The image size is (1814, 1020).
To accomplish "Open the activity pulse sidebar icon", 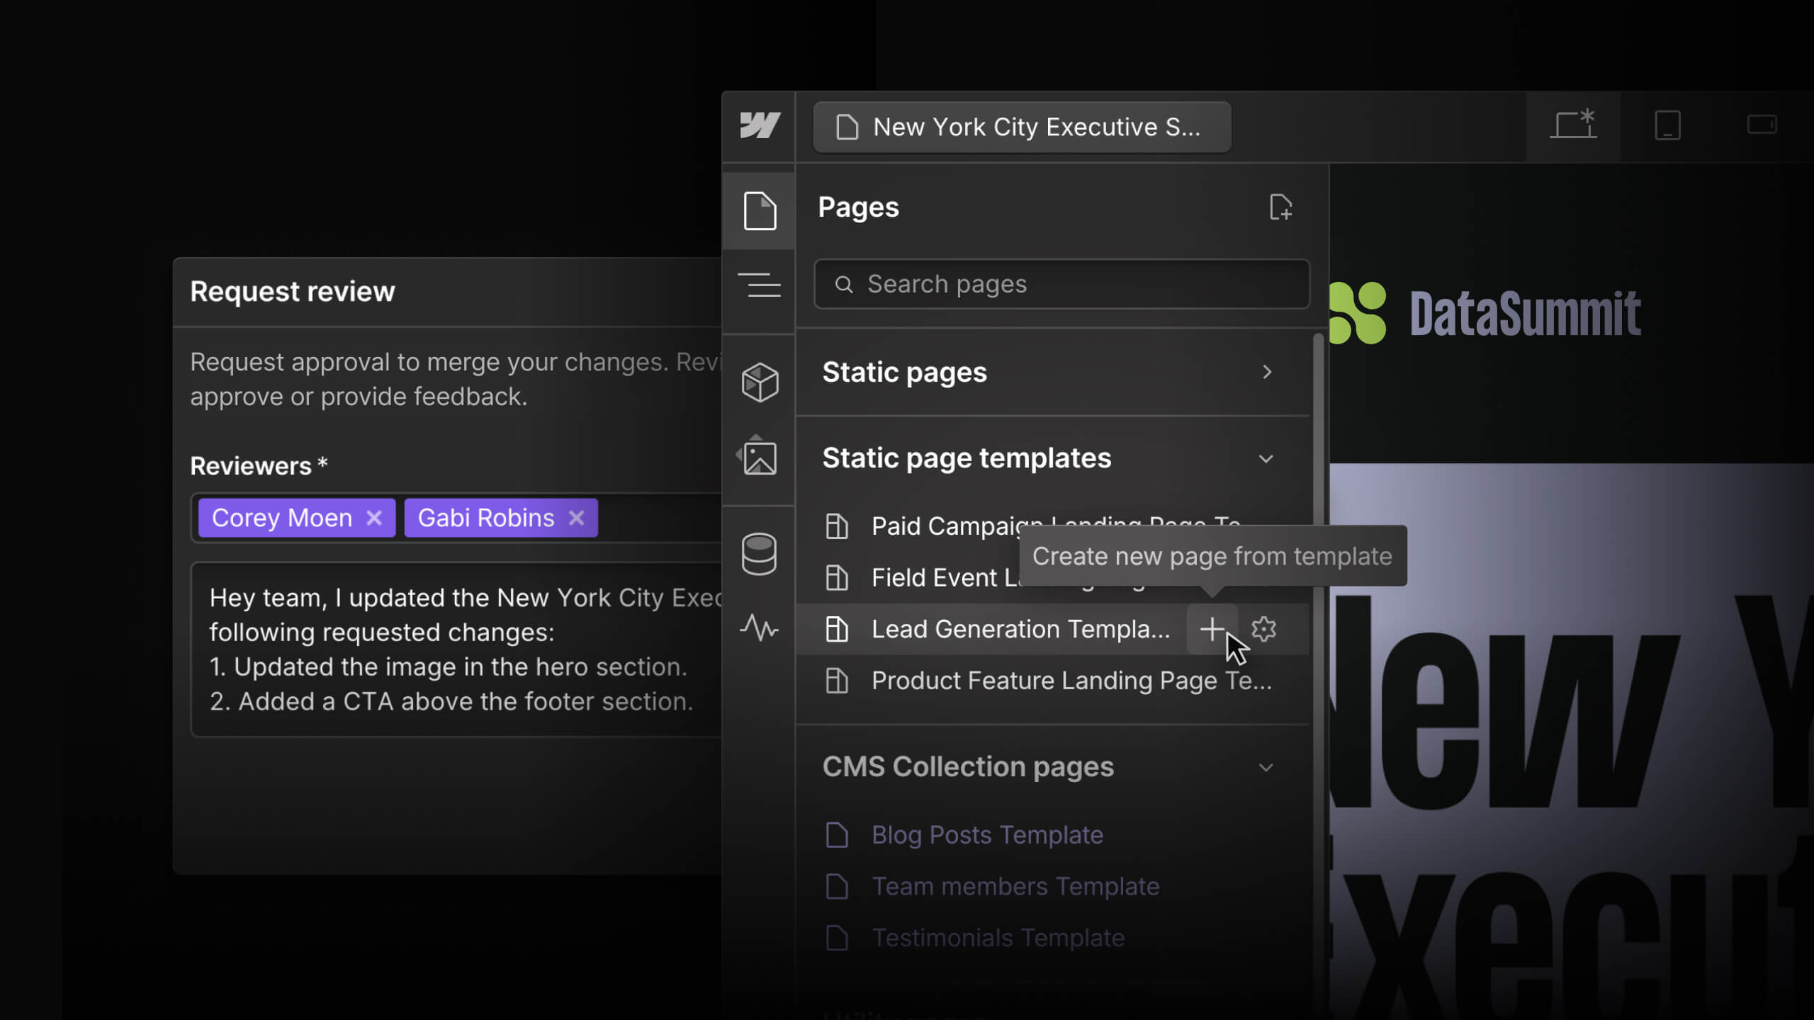I will pos(759,628).
